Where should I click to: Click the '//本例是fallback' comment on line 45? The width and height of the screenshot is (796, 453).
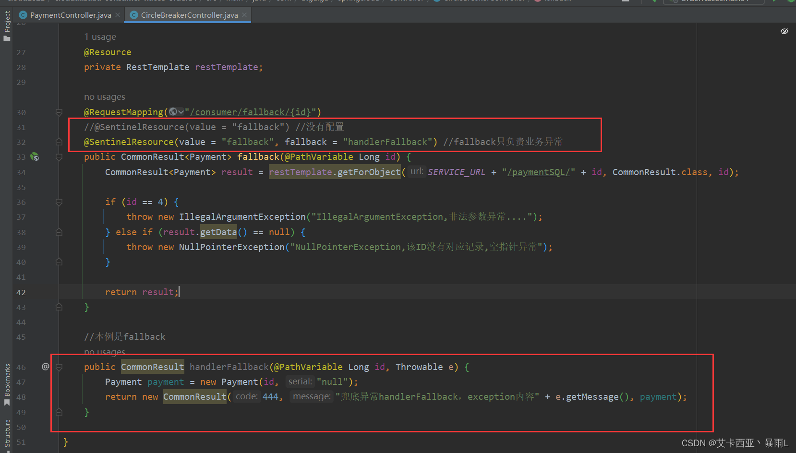point(125,337)
